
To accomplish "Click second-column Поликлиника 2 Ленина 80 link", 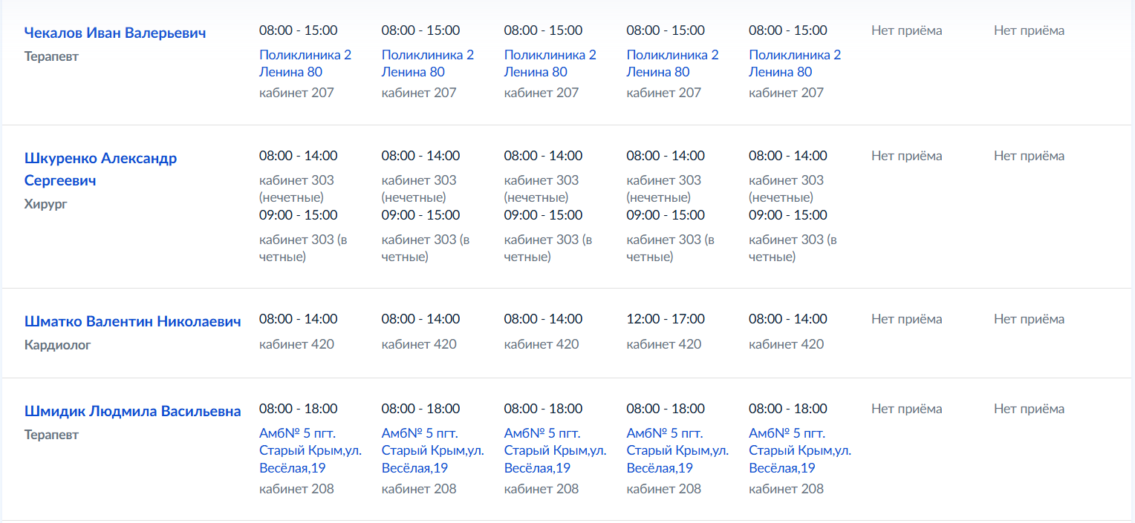I will tap(428, 63).
